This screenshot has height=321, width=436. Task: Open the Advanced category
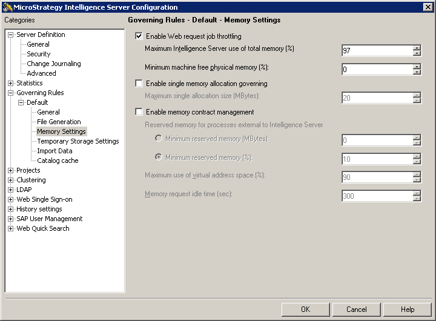point(41,73)
